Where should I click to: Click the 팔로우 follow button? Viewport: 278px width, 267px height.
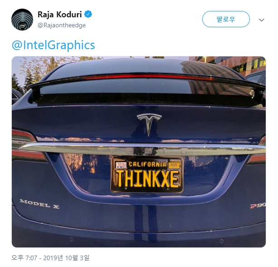pyautogui.click(x=226, y=19)
